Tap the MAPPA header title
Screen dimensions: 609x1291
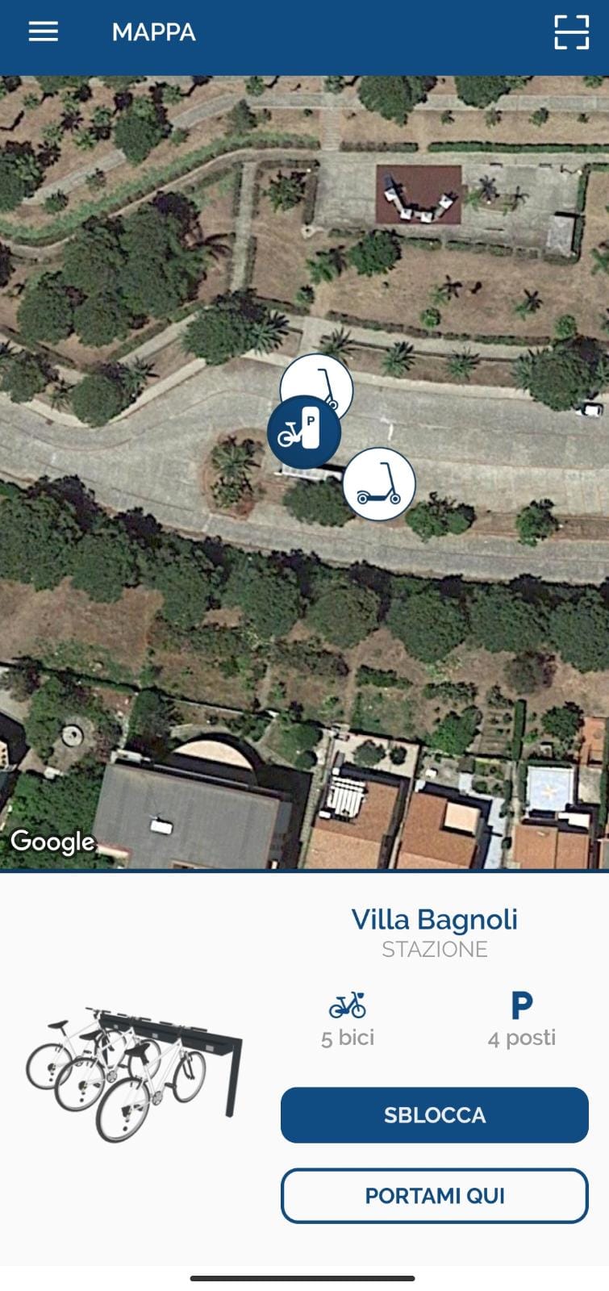pos(154,32)
